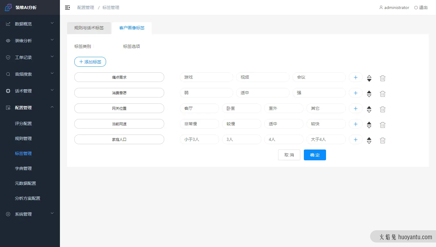Open 标签管理 submenu item
436x247 pixels.
[x=23, y=153]
